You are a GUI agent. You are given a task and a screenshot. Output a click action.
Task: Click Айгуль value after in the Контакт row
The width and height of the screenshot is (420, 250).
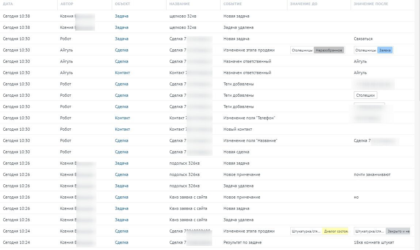(360, 73)
